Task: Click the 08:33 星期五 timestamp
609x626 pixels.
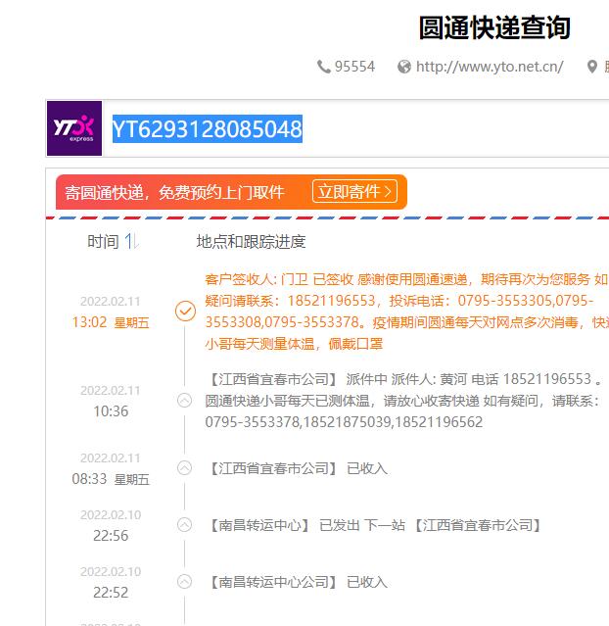Action: point(111,479)
